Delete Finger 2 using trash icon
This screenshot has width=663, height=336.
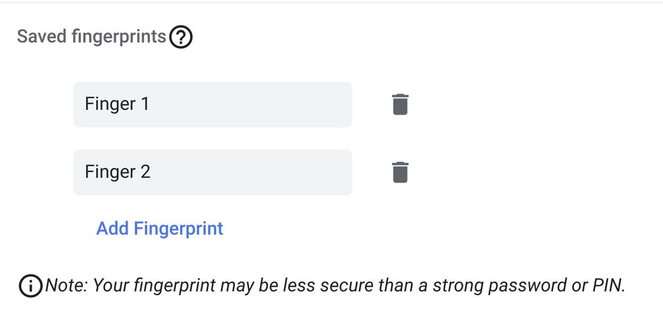point(400,172)
